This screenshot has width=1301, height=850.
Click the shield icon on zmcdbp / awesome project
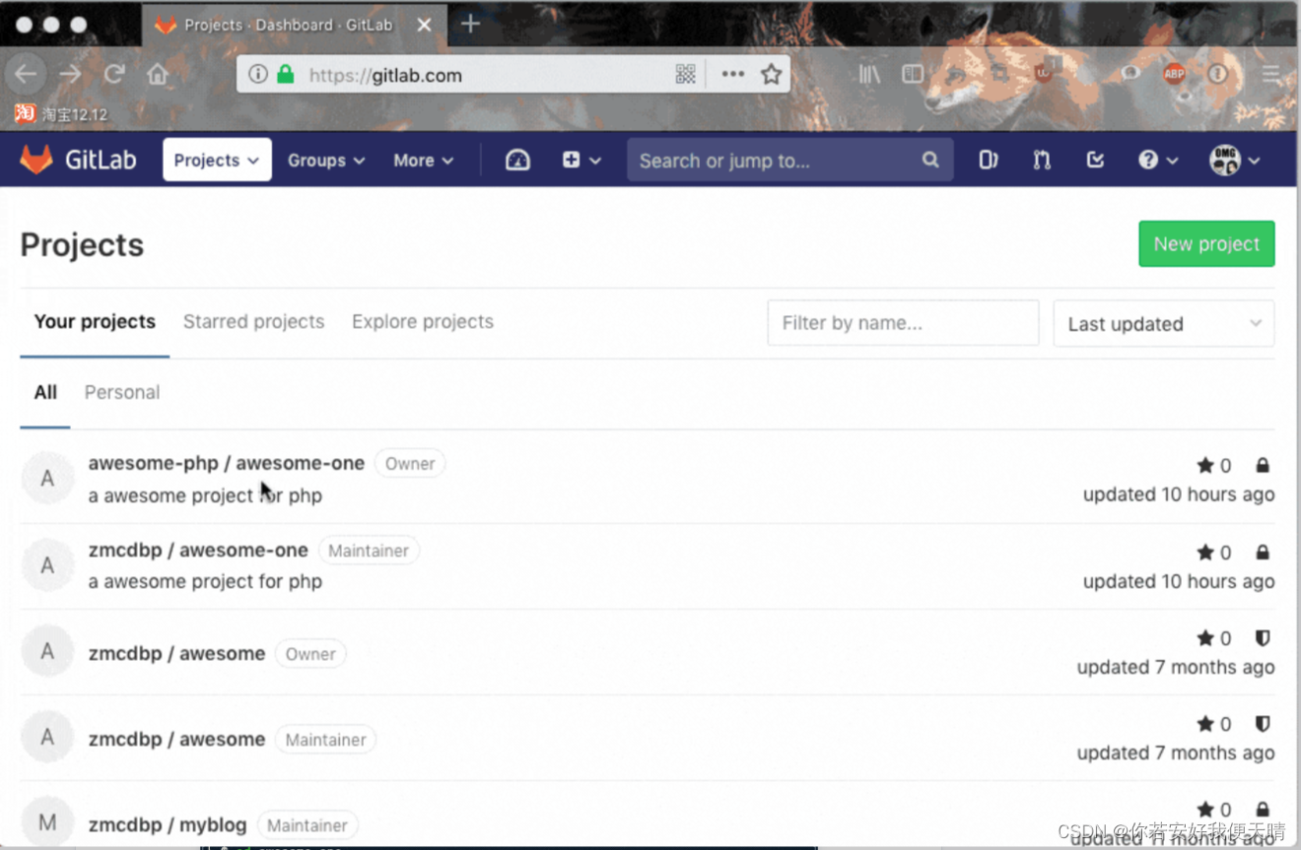click(x=1263, y=637)
